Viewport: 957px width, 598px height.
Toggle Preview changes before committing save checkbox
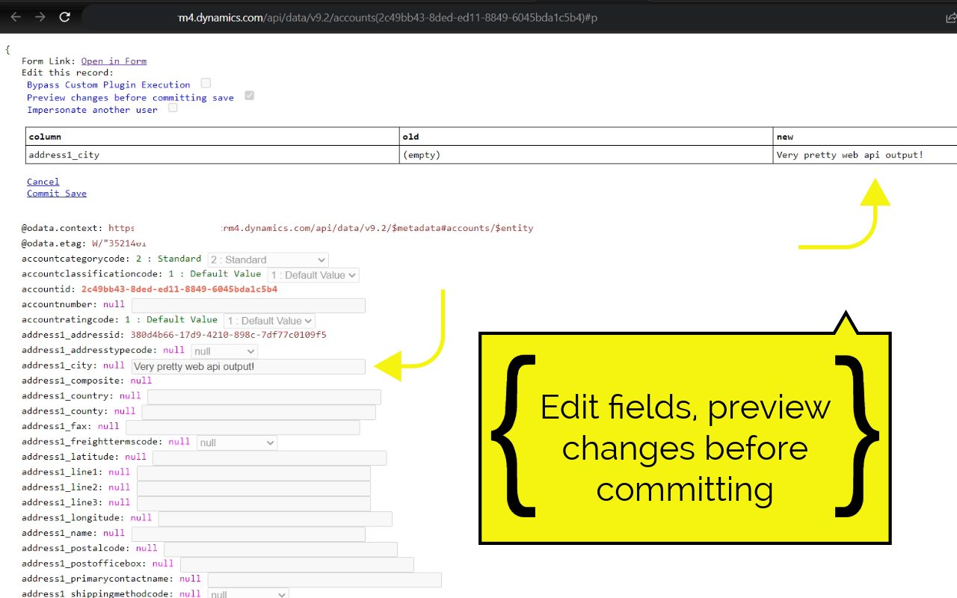(249, 96)
